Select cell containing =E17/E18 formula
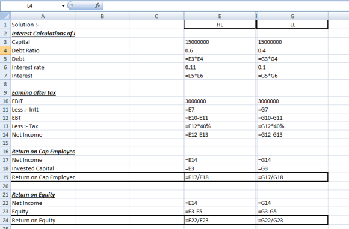Image resolution: width=349 pixels, height=229 pixels. (220, 177)
